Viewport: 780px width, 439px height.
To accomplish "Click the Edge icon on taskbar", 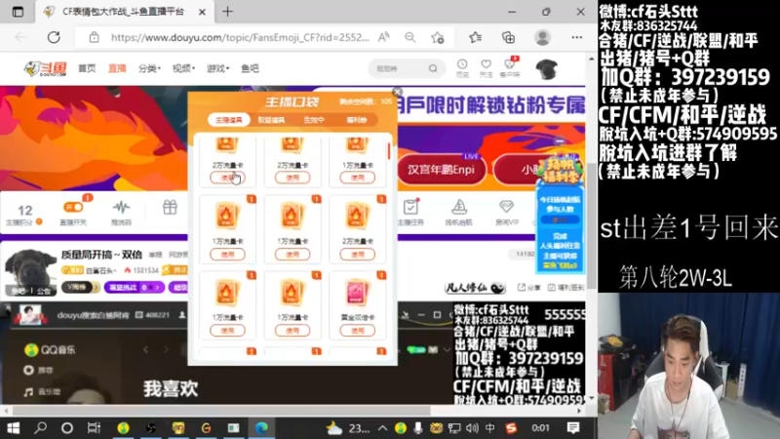I will tap(261, 427).
